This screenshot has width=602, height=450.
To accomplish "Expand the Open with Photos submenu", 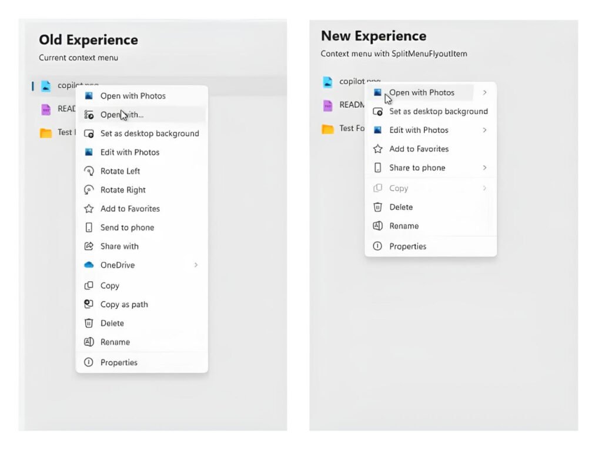I will pos(485,93).
